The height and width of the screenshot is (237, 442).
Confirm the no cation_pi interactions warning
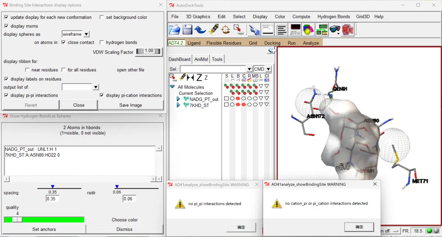[x=359, y=227]
